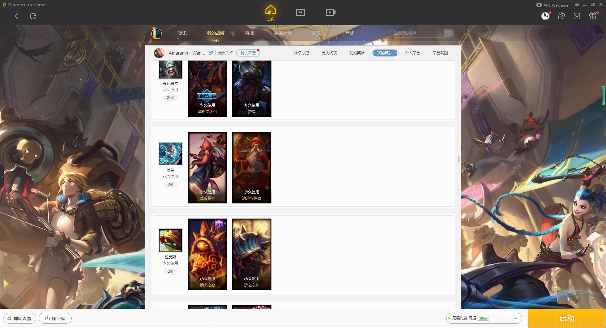
Task: Open the 查找 tab
Action: pyautogui.click(x=349, y=33)
